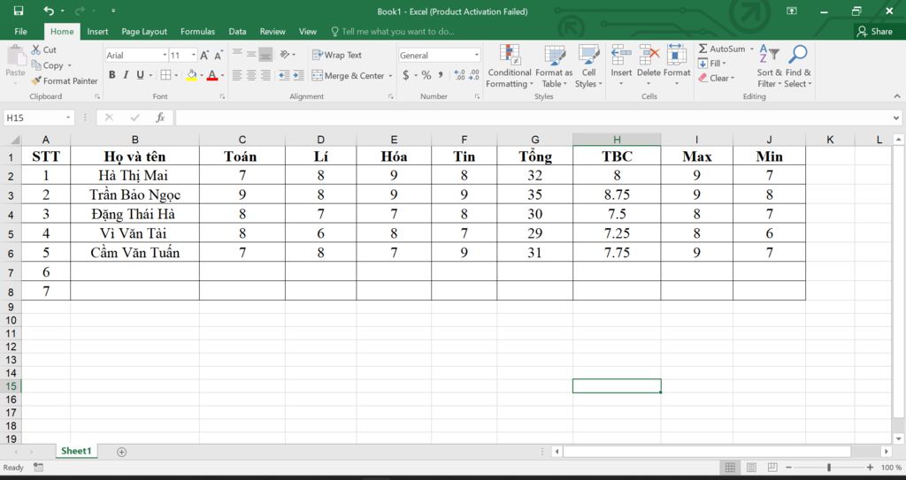Switch to Page Break Preview in status bar
The image size is (906, 480).
click(x=772, y=467)
